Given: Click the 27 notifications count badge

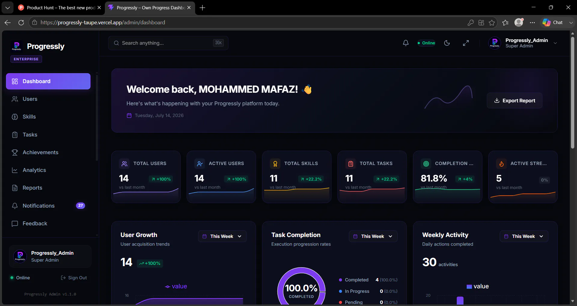Looking at the screenshot, I should point(81,205).
